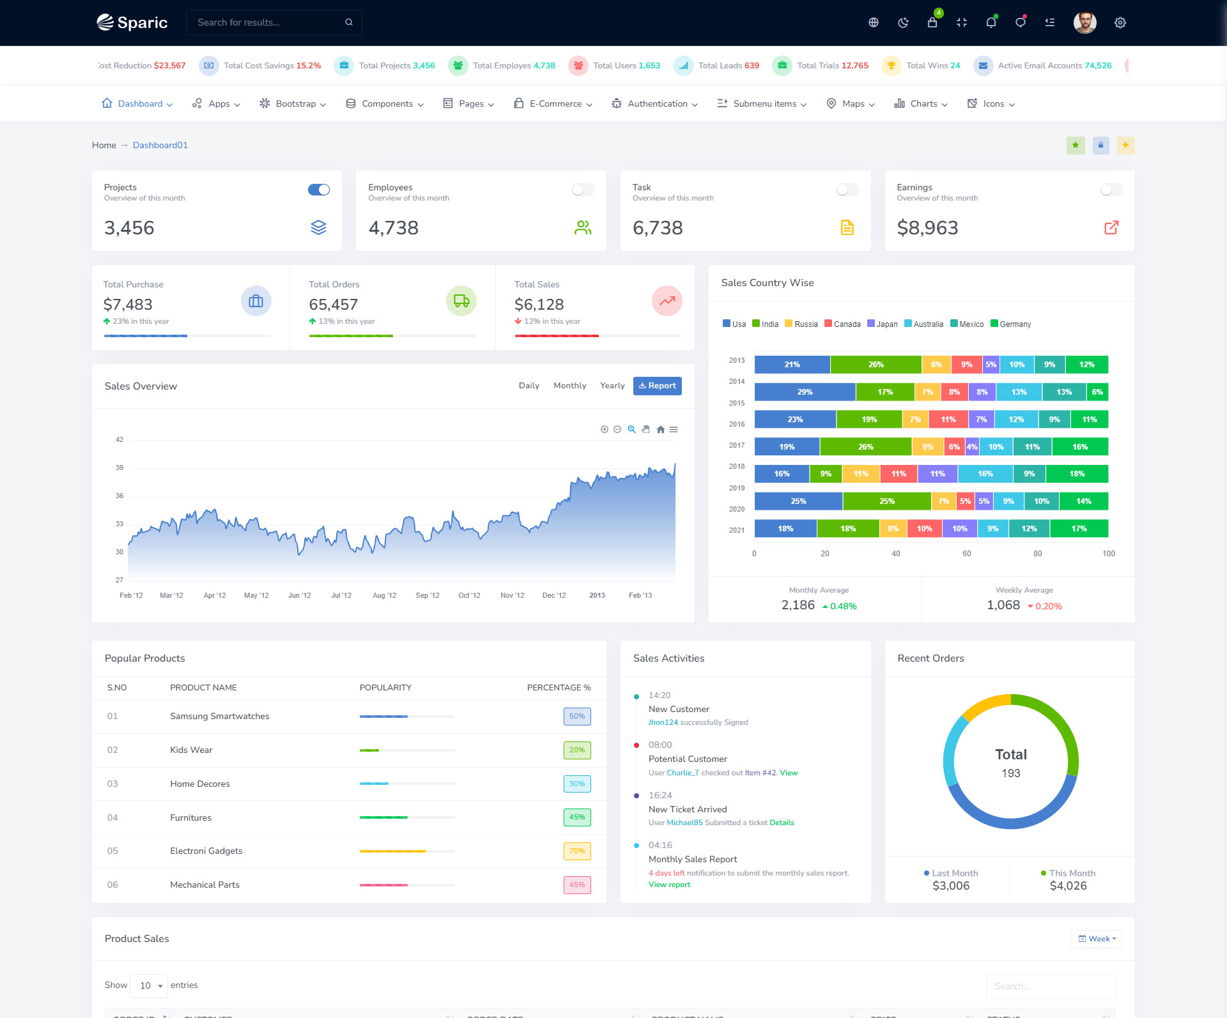Click fullscreen toggle icon in header

click(x=962, y=22)
